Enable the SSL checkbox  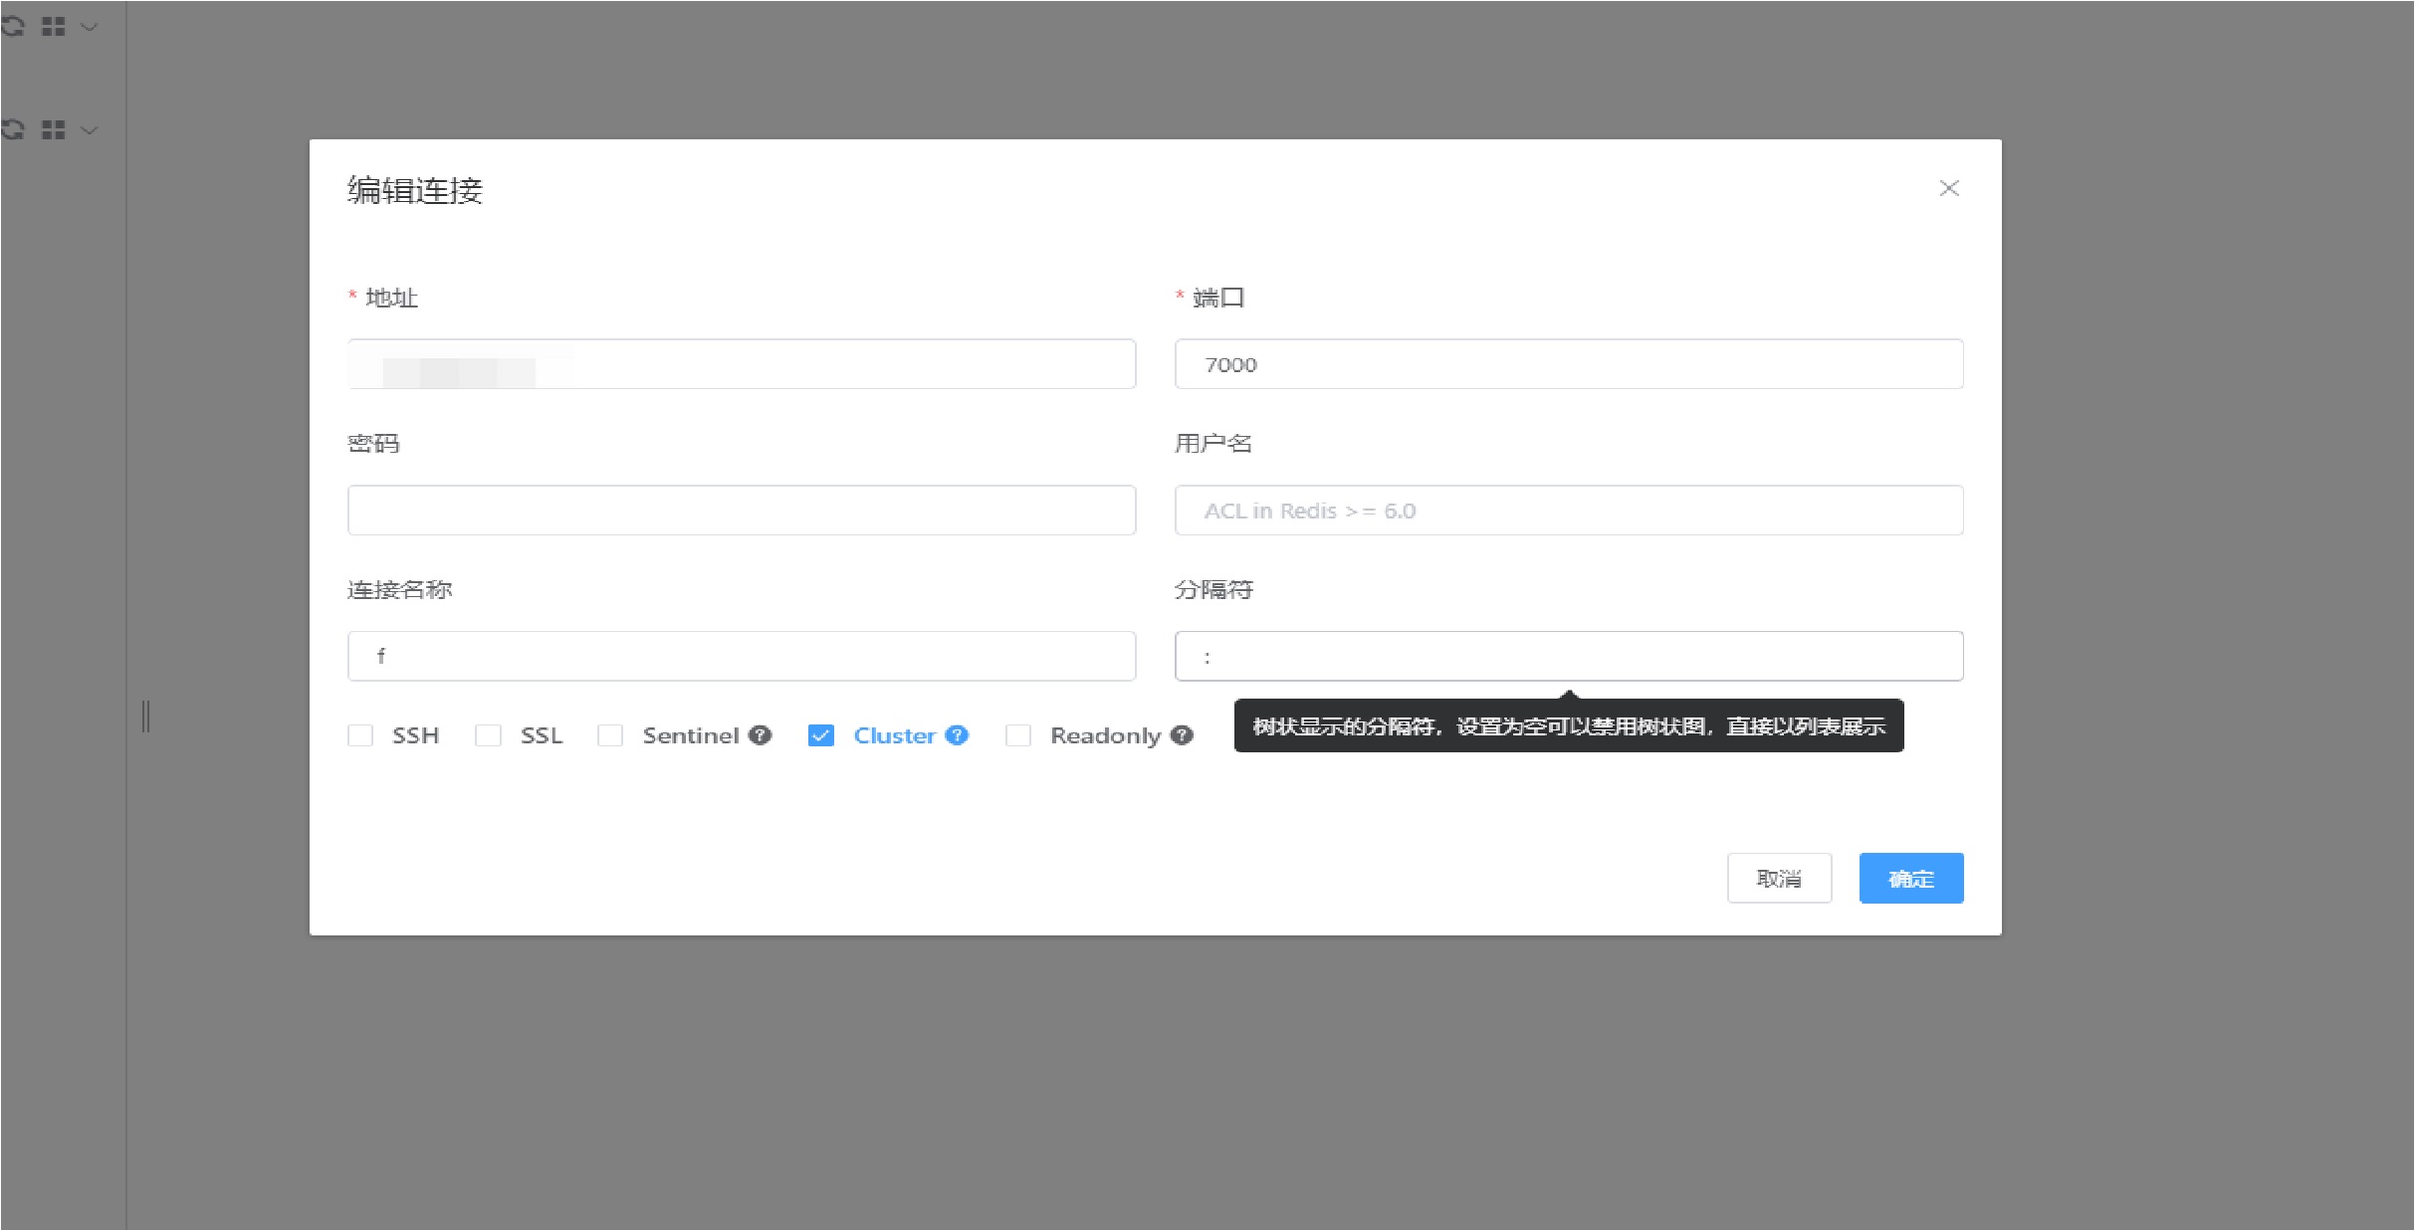point(488,735)
